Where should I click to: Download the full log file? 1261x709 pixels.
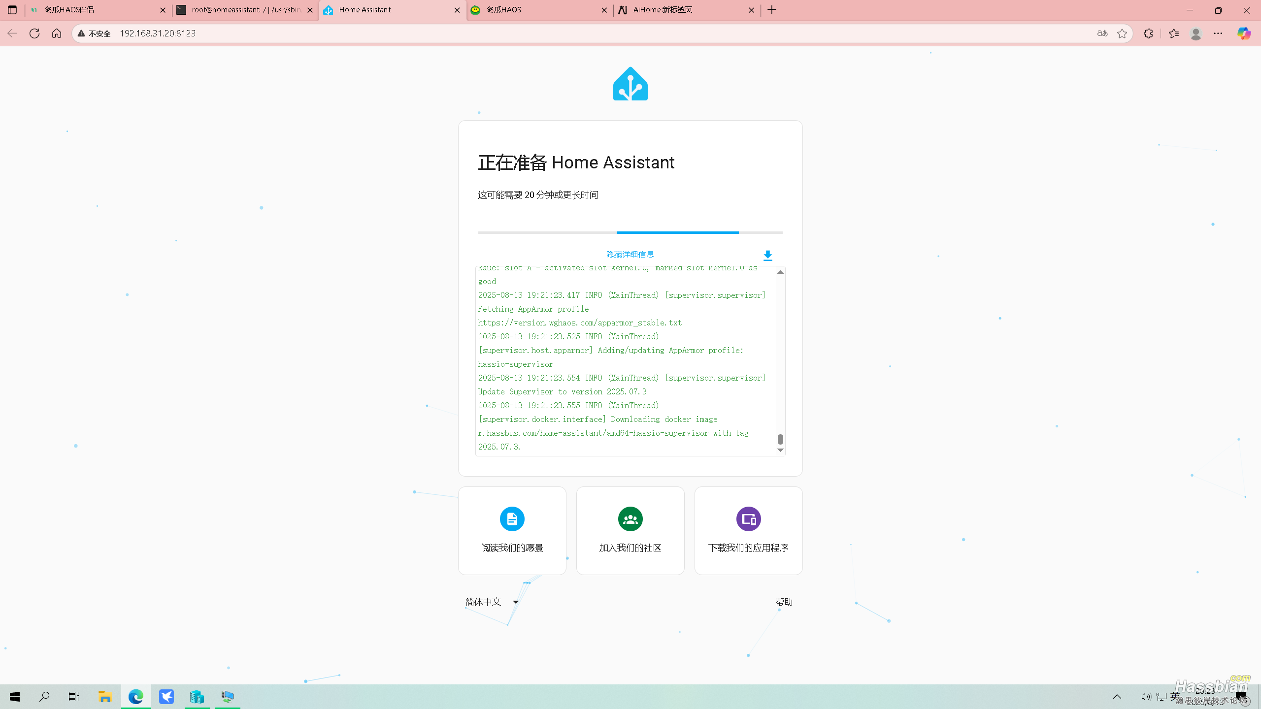click(767, 256)
